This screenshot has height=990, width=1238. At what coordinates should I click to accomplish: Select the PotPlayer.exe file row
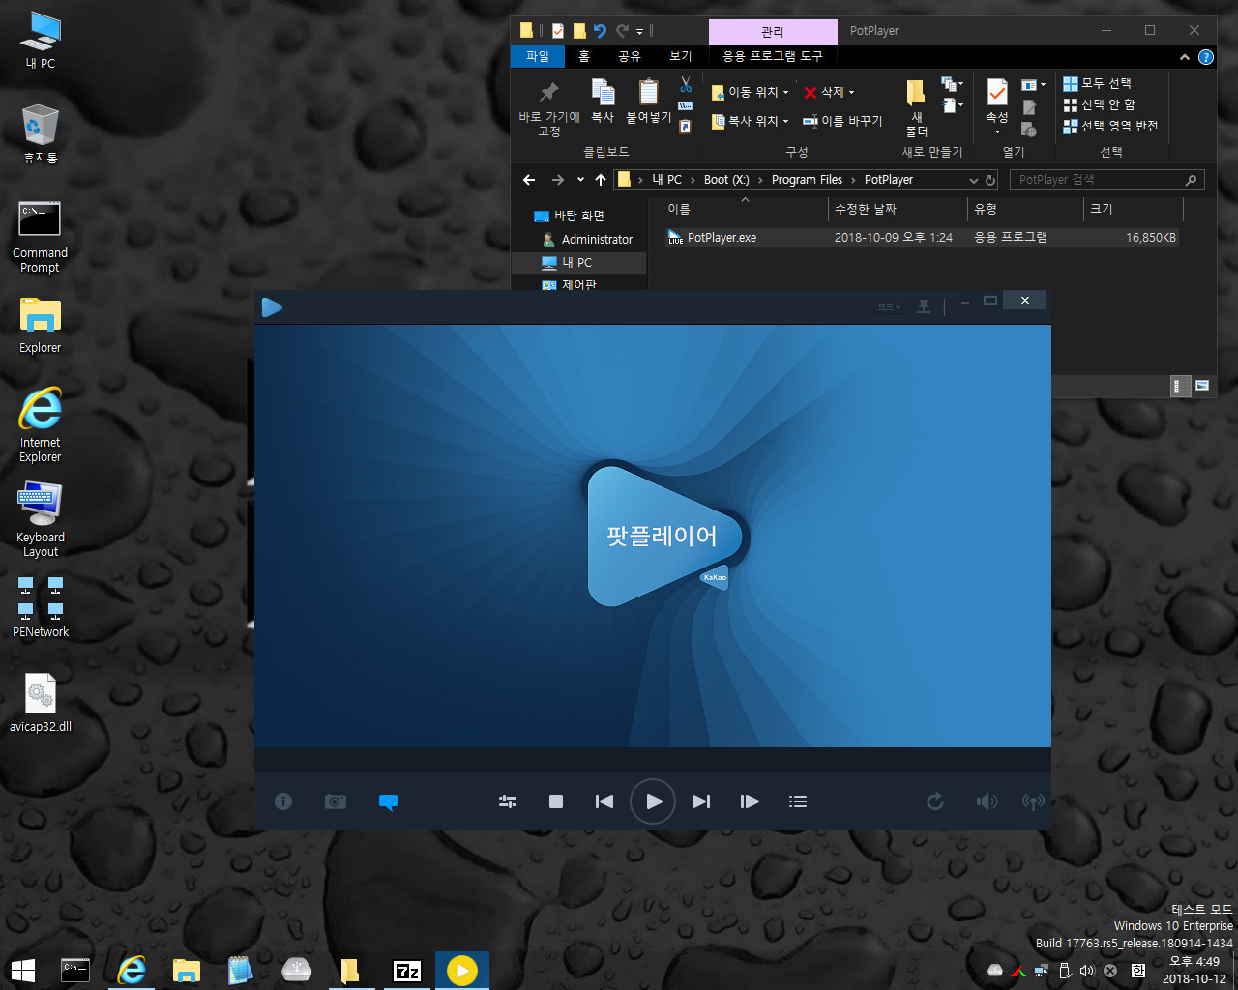click(x=922, y=237)
